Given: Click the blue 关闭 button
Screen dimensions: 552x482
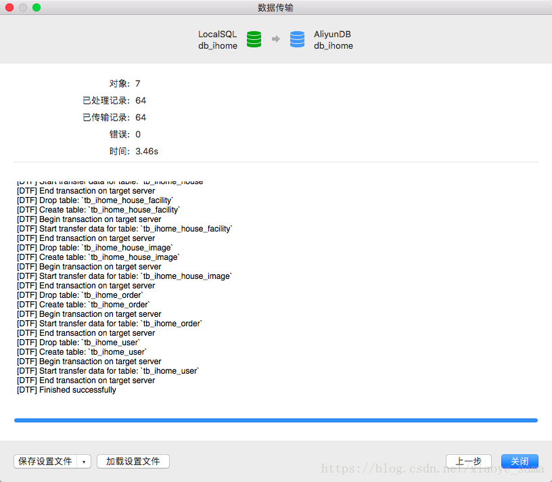Looking at the screenshot, I should 520,462.
